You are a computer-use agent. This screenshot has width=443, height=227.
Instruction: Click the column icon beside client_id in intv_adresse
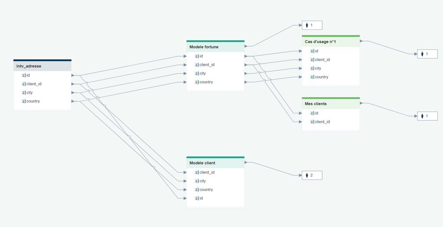[24, 84]
